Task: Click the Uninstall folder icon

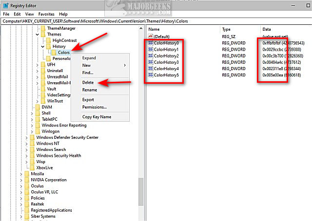Action: click(43, 71)
